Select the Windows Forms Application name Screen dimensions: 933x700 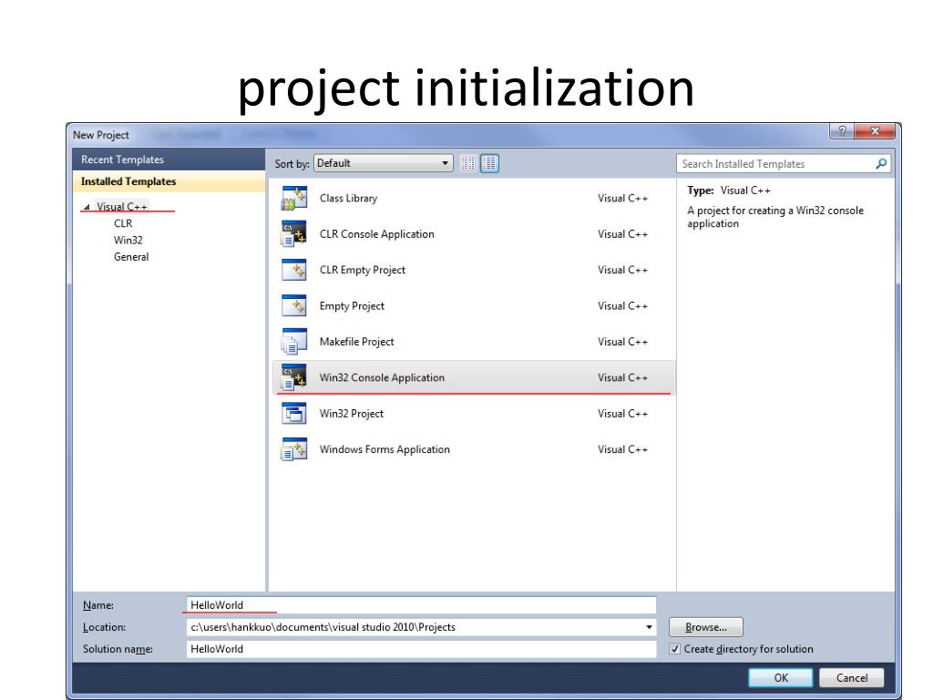(x=385, y=449)
